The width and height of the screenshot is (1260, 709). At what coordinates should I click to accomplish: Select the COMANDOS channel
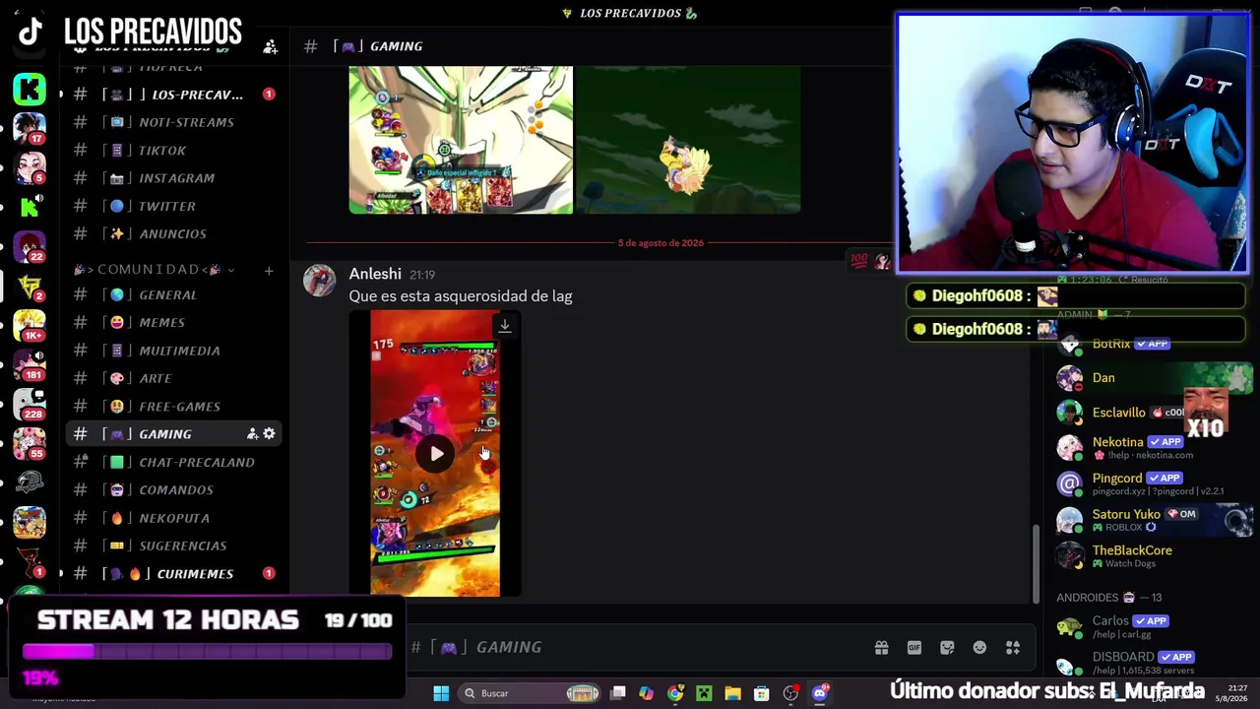click(x=173, y=489)
